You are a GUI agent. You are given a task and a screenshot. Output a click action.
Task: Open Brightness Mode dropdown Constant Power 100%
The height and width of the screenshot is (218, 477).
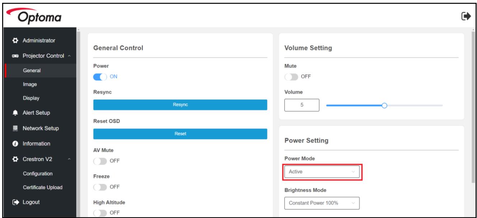pyautogui.click(x=322, y=203)
